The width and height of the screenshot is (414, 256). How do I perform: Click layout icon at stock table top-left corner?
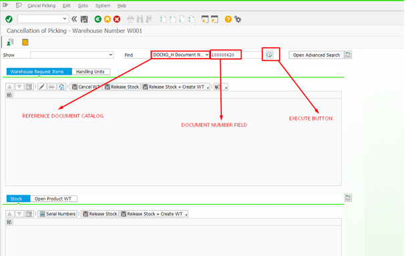pos(9,222)
